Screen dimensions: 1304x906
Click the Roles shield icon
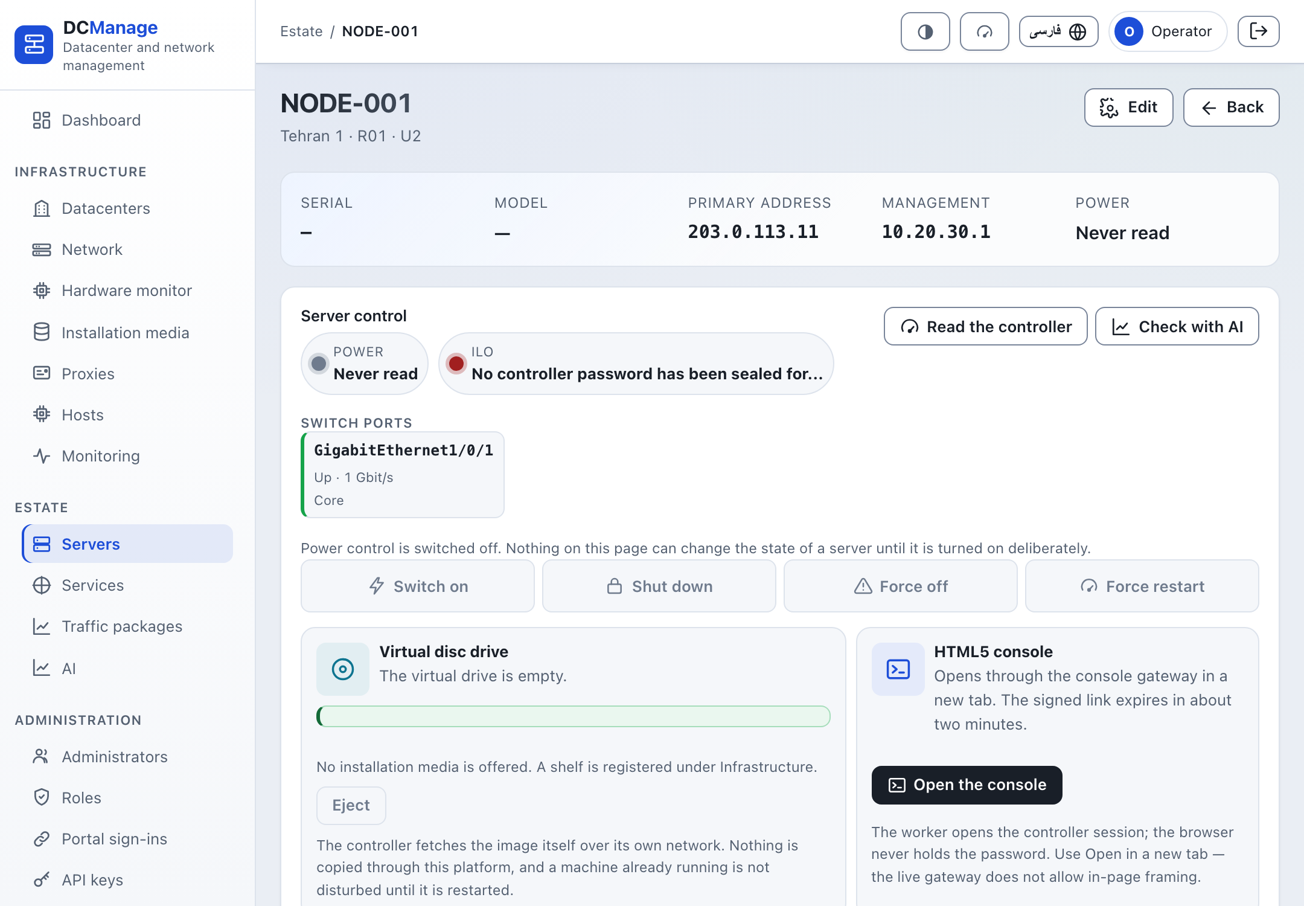41,797
